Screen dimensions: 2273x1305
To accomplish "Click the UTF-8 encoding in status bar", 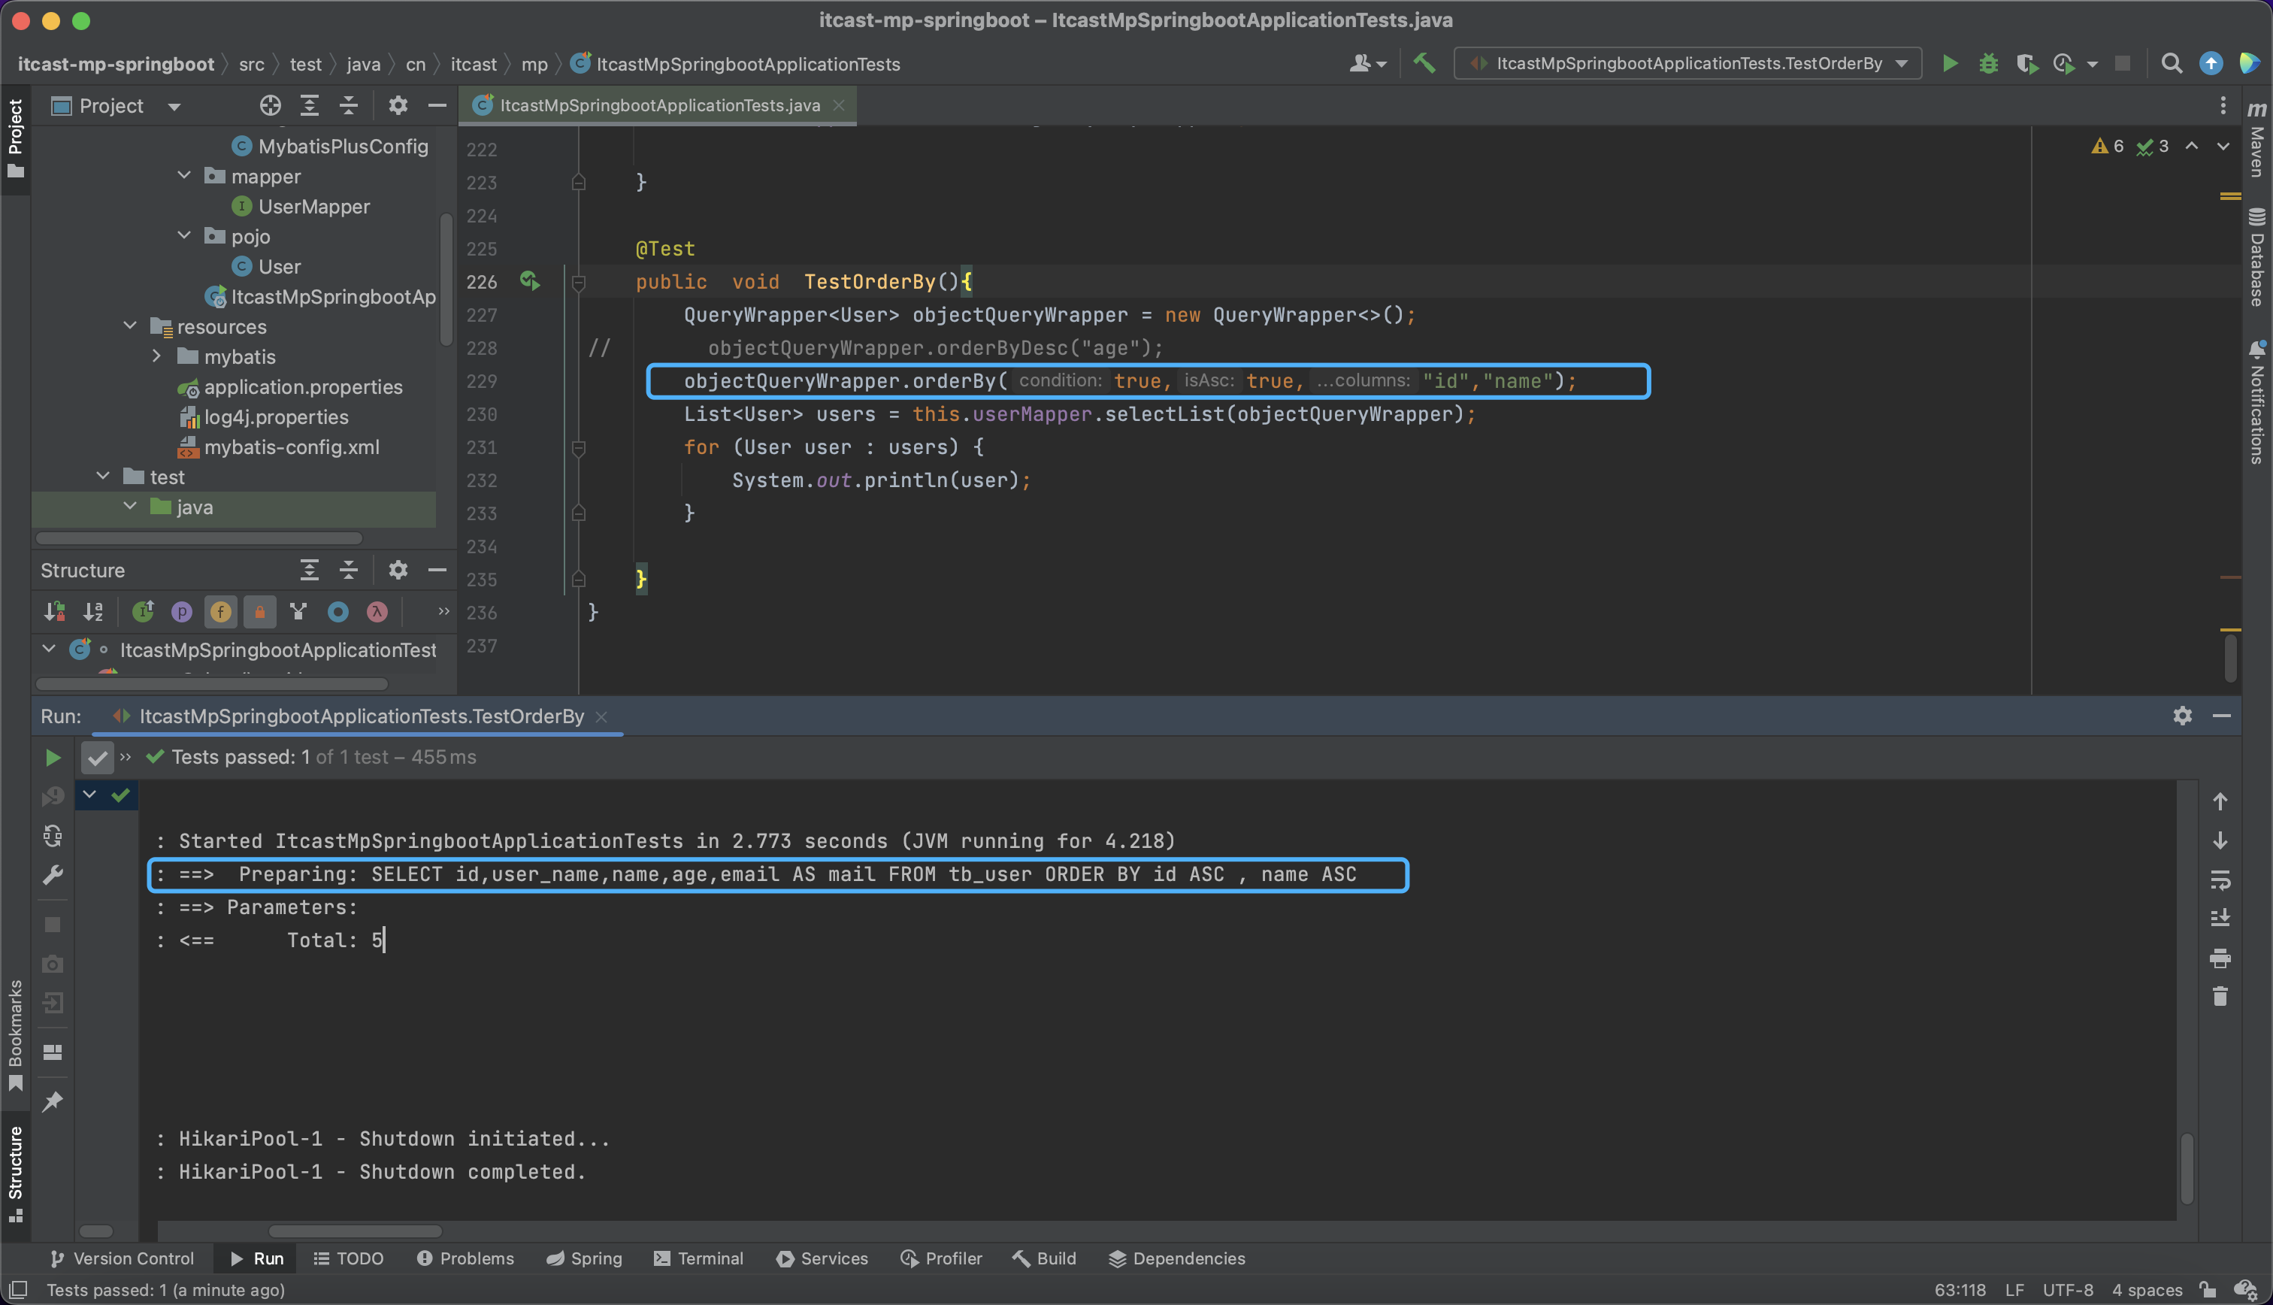I will [x=2067, y=1290].
